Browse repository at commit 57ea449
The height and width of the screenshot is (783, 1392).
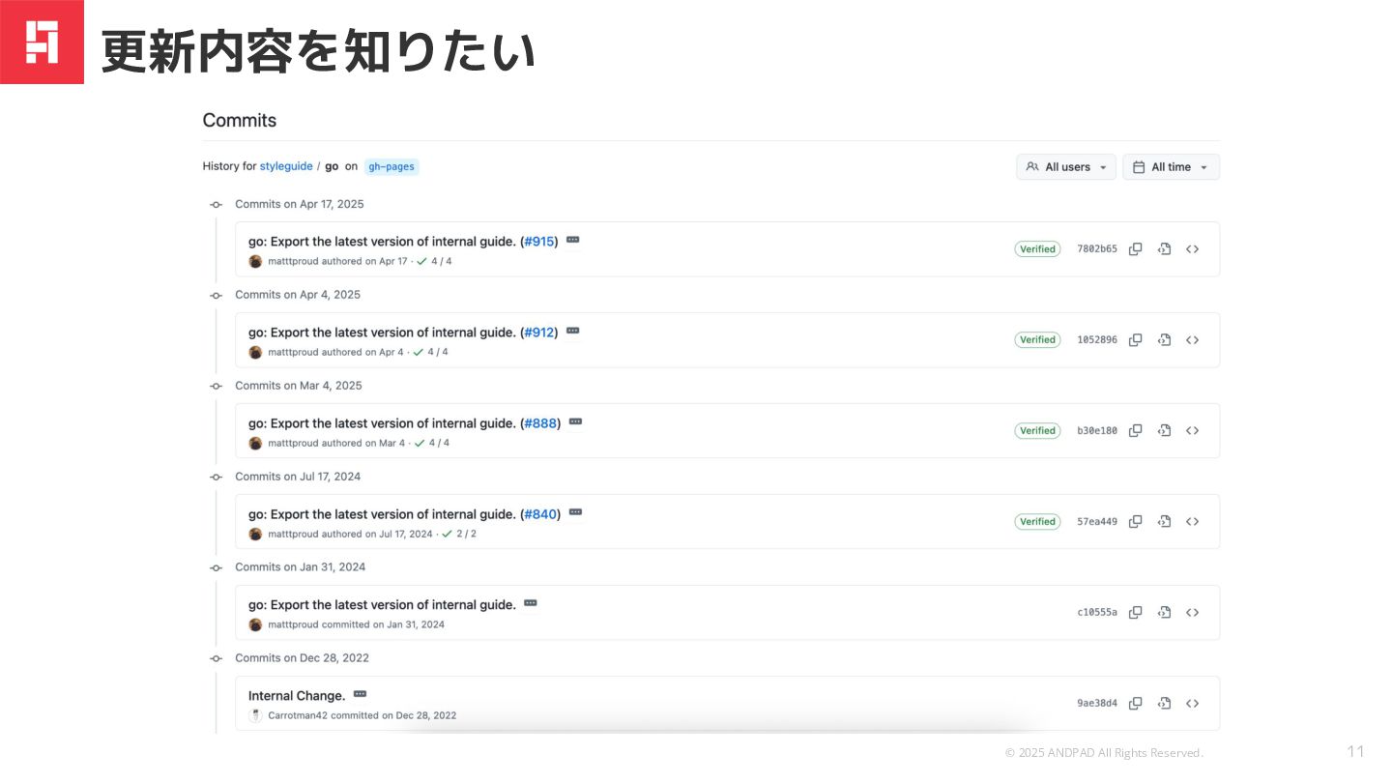click(1192, 522)
